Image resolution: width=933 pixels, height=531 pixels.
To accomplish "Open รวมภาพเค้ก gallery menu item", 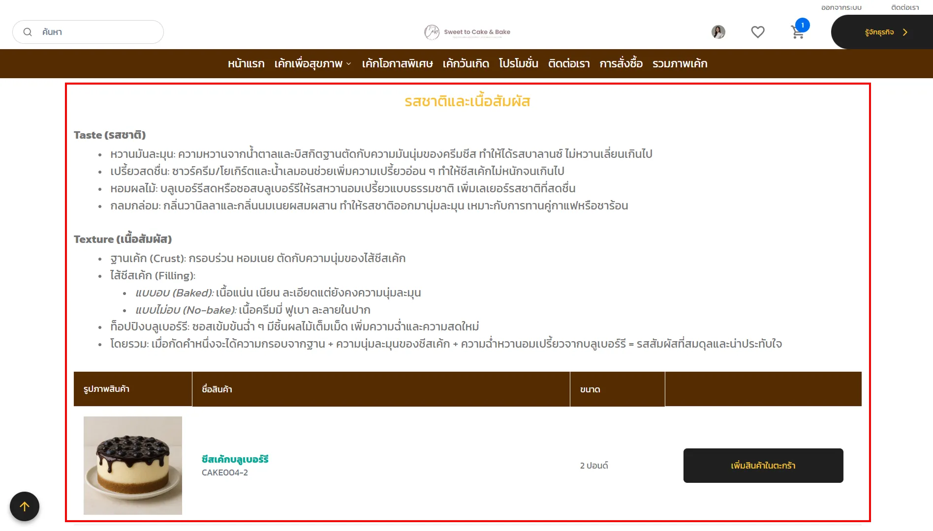I will click(680, 63).
